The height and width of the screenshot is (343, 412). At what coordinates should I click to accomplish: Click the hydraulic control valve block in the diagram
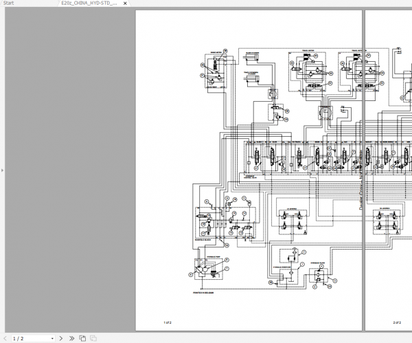click(328, 157)
